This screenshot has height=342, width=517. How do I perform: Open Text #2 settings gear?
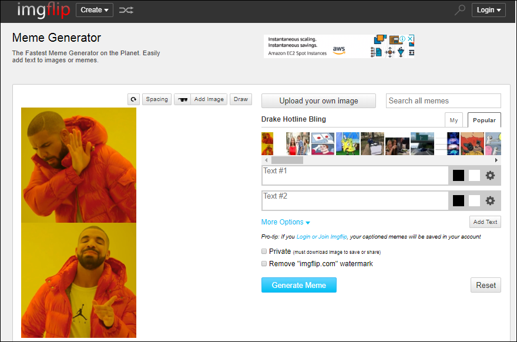(x=490, y=201)
